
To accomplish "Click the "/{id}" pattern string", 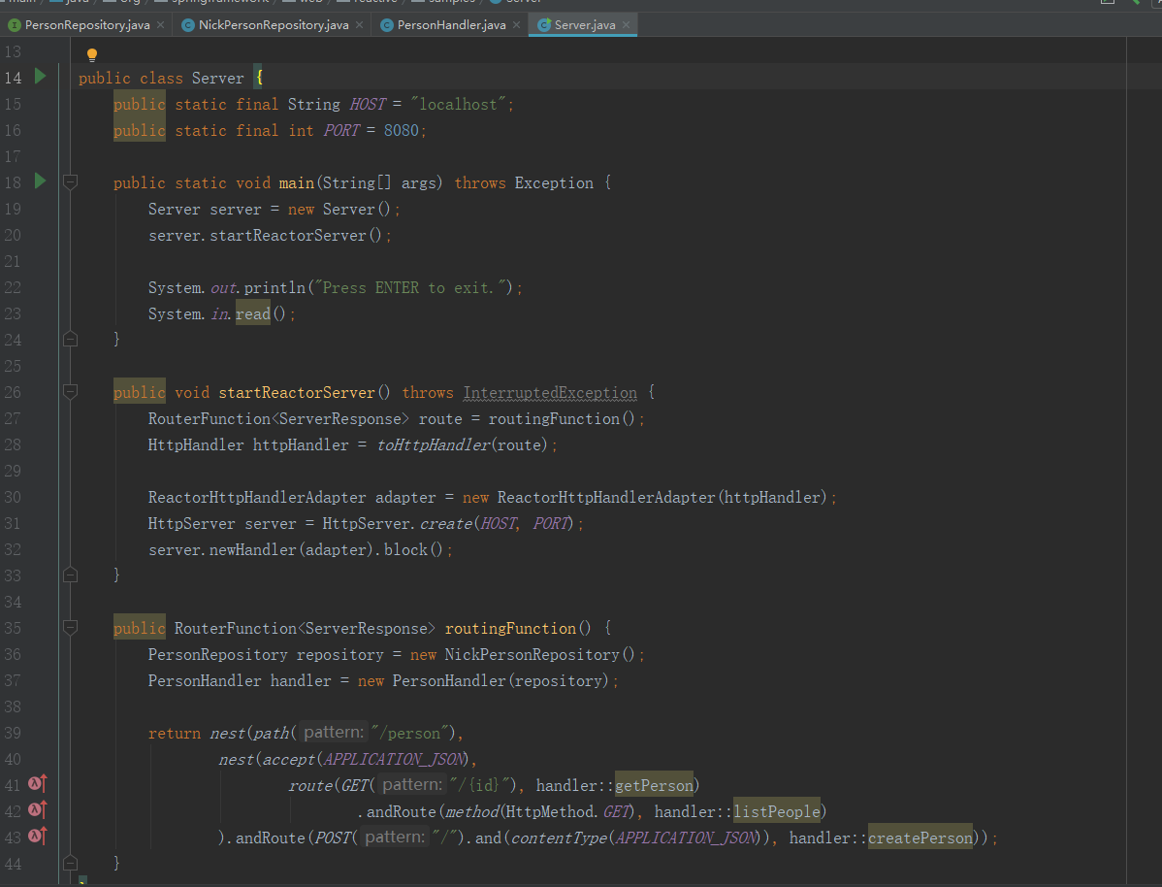I will click(479, 785).
